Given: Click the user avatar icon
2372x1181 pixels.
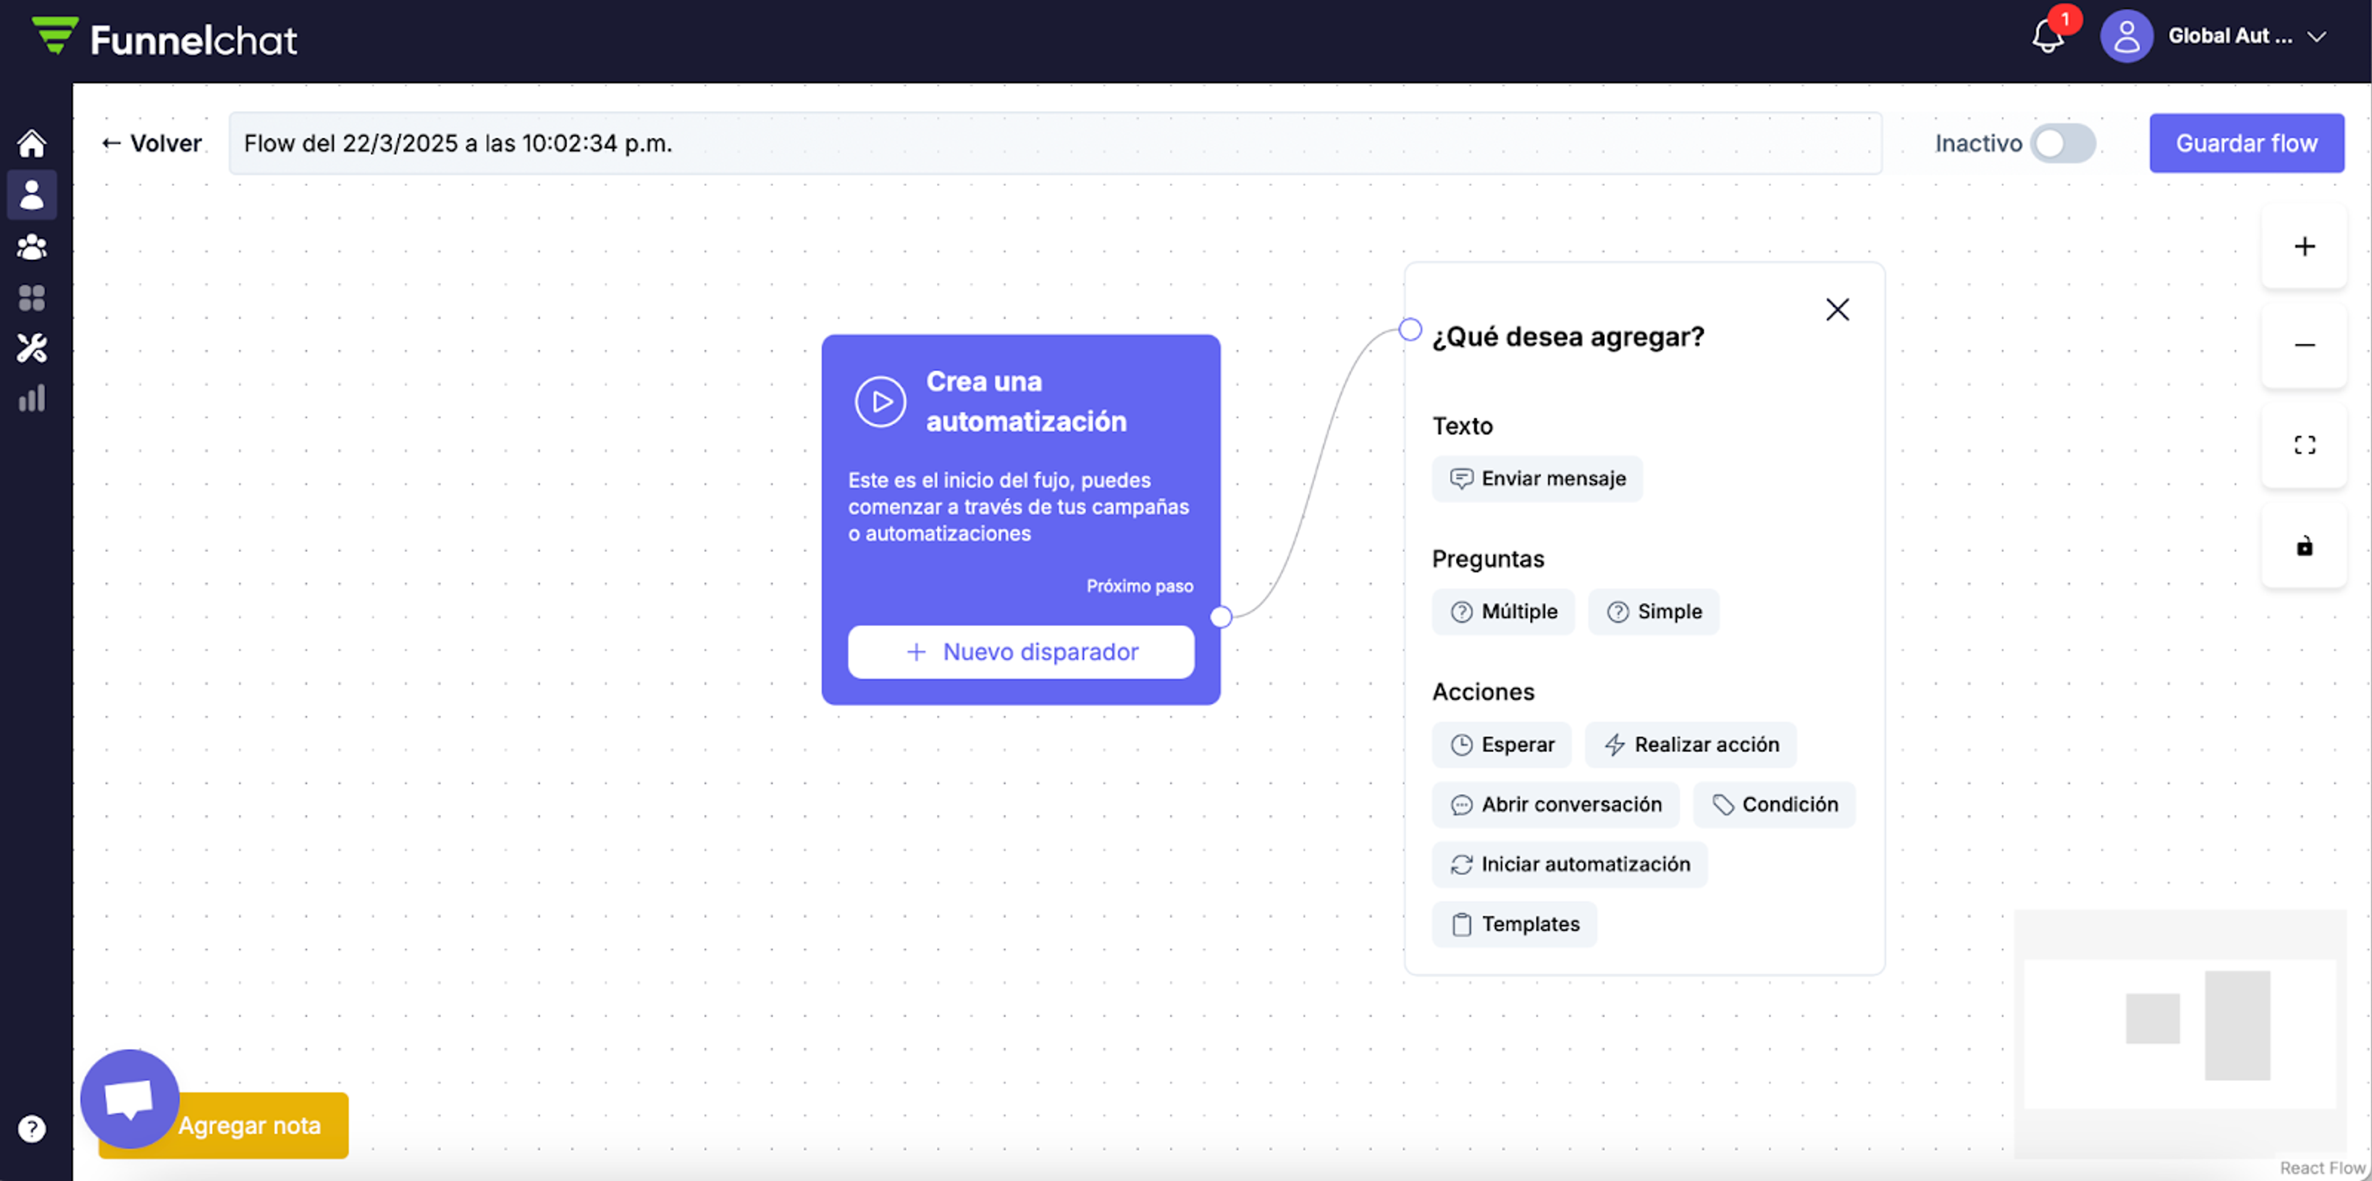Looking at the screenshot, I should pos(2126,37).
